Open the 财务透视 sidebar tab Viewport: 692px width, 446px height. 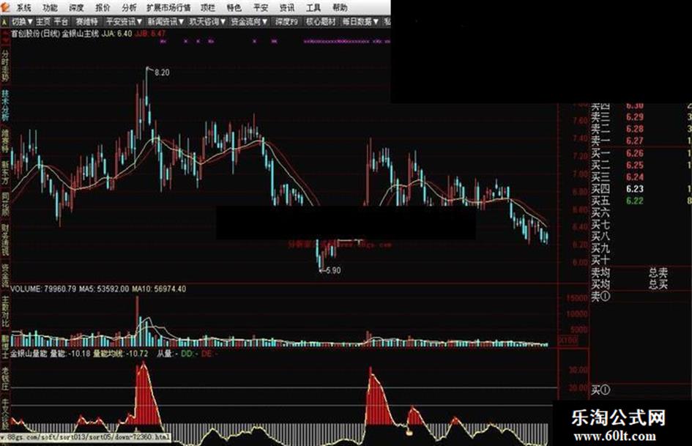tap(5, 241)
